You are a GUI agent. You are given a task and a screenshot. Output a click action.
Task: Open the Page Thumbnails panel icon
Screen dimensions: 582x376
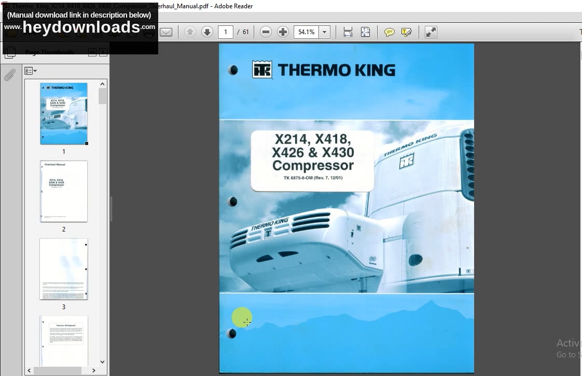(10, 52)
